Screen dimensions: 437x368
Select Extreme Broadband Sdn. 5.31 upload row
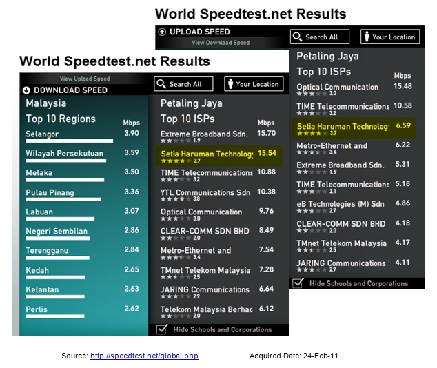[354, 167]
